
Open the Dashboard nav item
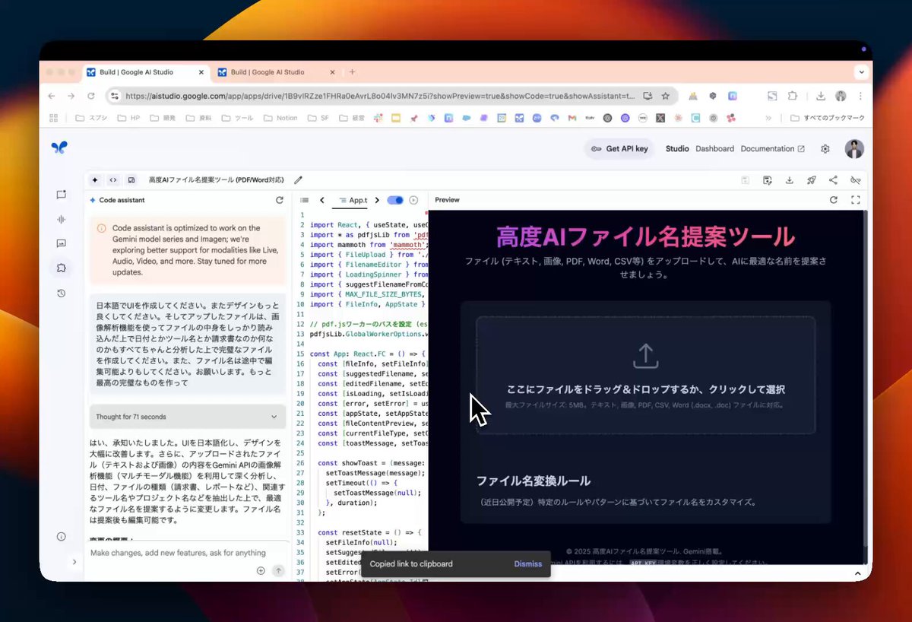(x=714, y=149)
